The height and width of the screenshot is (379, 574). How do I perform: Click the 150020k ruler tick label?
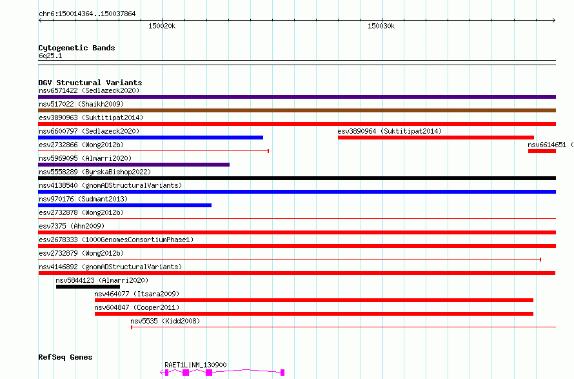coord(162,26)
